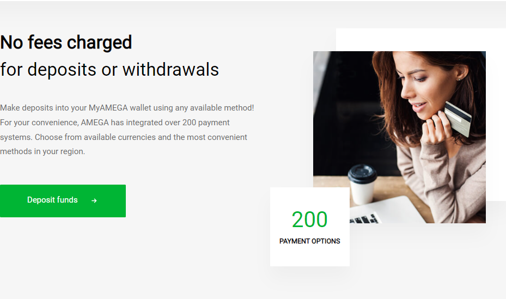Viewport: 506px width, 299px height.
Task: Click the "systems. Choose from available currencies" line
Action: [x=123, y=137]
